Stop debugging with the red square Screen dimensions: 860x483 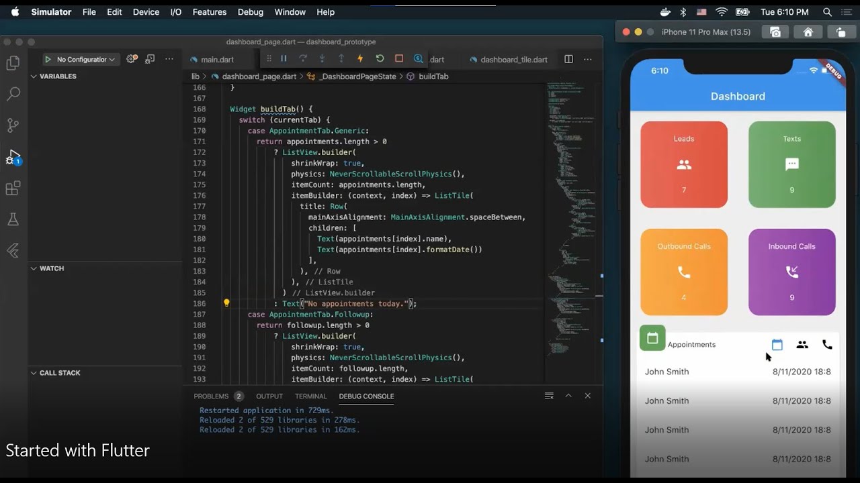point(399,59)
